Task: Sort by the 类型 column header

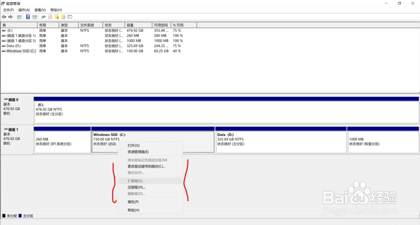Action: (x=69, y=25)
